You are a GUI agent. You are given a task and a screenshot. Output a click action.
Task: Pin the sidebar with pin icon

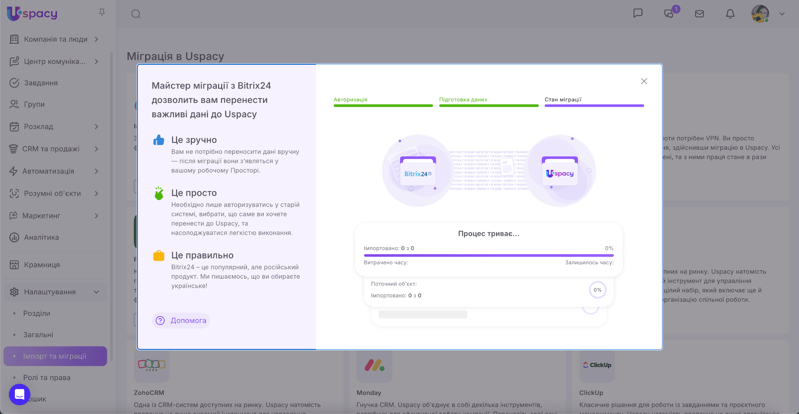(102, 12)
